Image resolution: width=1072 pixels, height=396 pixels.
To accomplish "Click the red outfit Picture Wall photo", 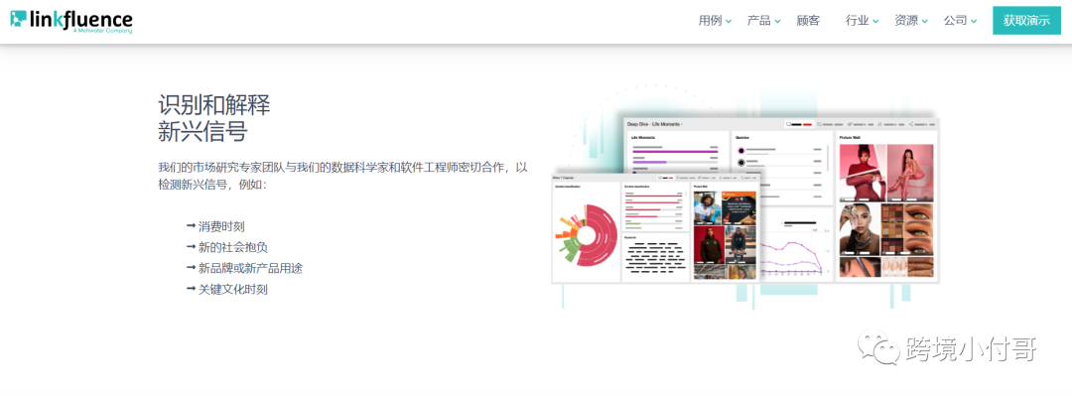I will pyautogui.click(x=863, y=173).
